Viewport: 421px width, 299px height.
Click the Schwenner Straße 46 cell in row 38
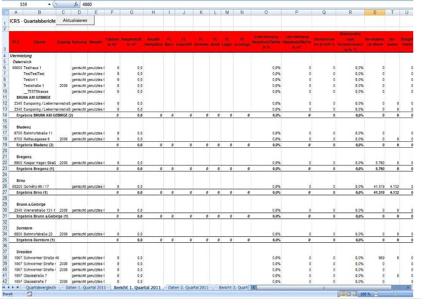pos(41,258)
